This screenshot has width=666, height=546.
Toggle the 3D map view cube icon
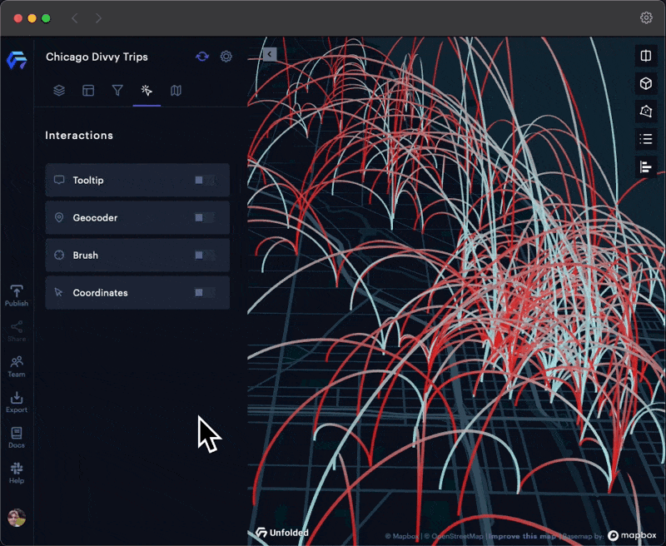point(645,83)
